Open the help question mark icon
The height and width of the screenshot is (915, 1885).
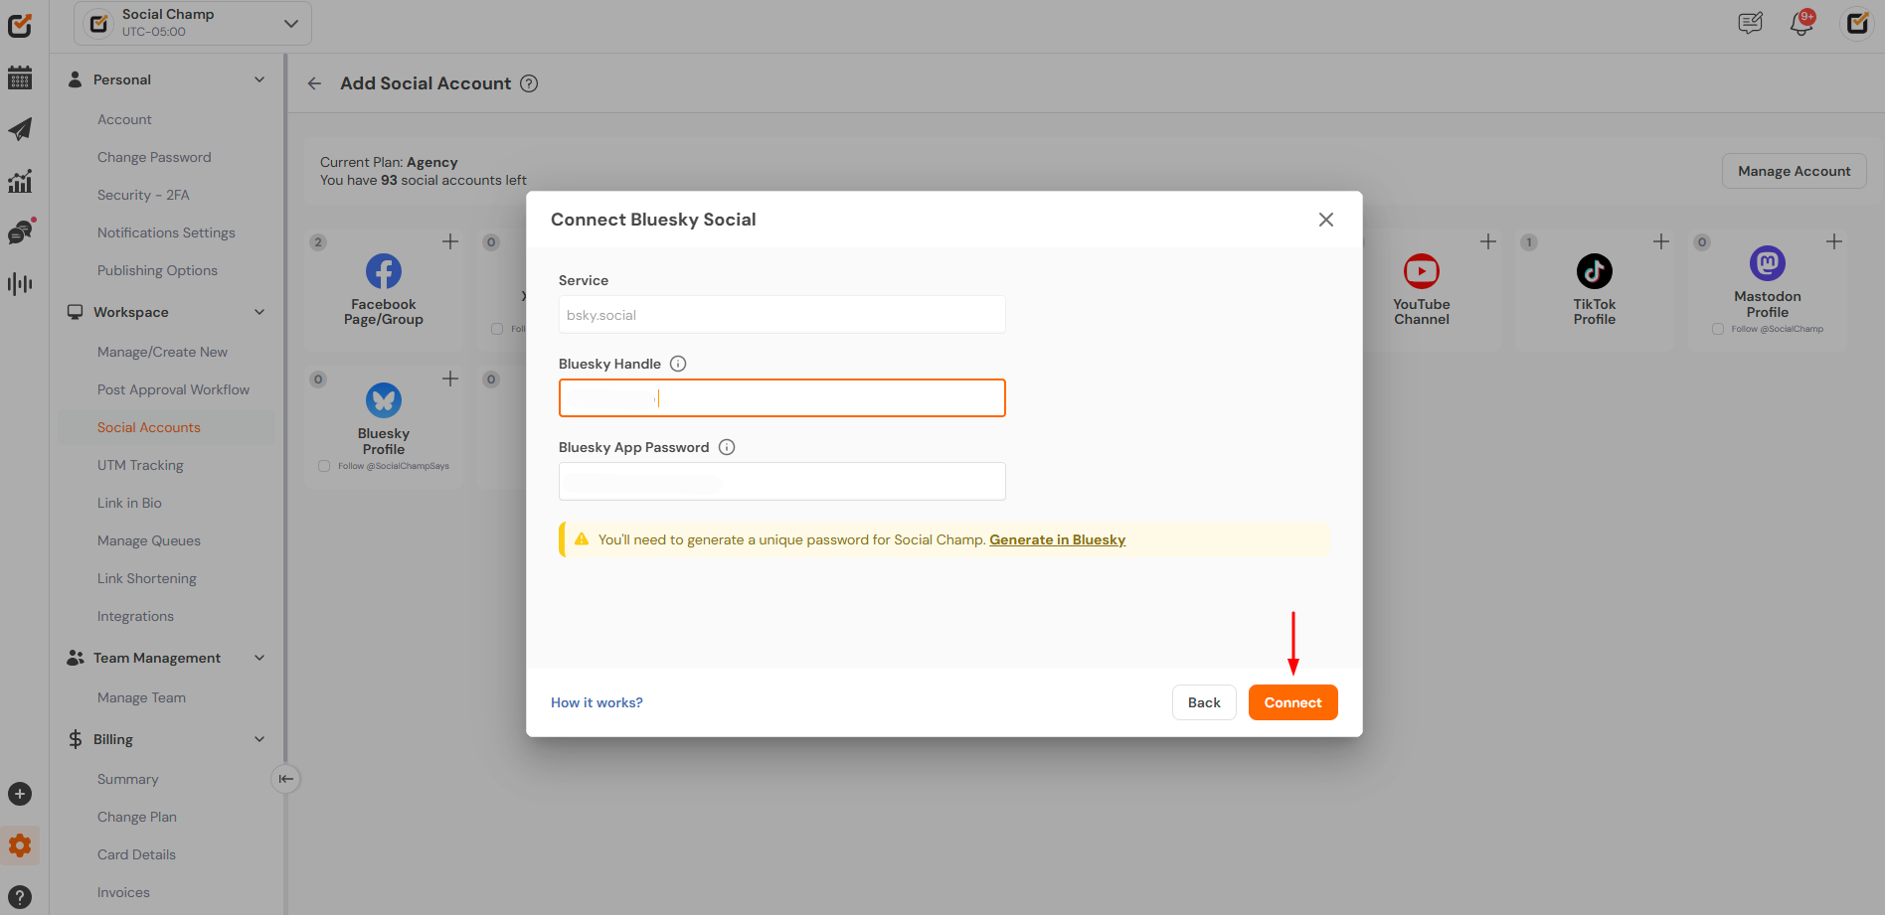pyautogui.click(x=20, y=896)
